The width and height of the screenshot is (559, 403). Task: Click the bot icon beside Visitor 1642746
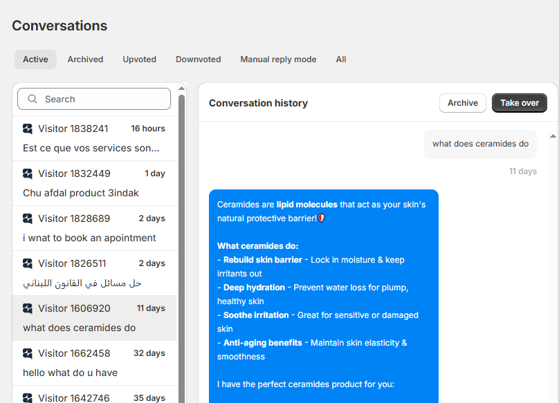click(x=28, y=397)
